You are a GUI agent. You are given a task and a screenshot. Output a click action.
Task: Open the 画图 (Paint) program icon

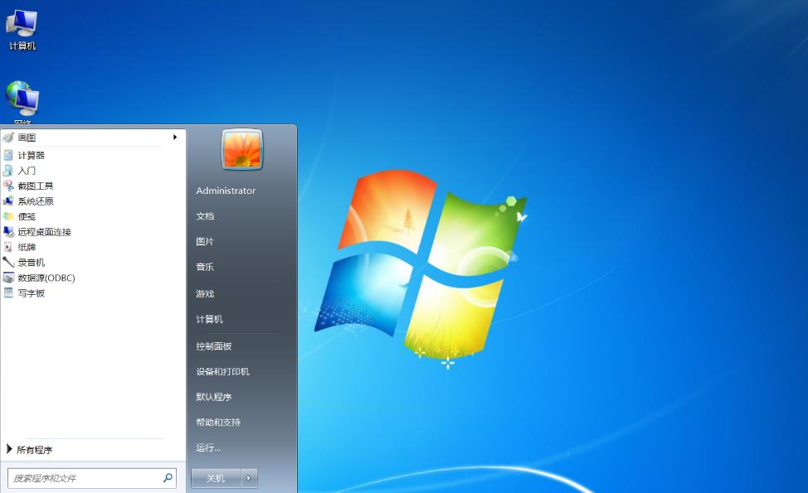point(8,138)
